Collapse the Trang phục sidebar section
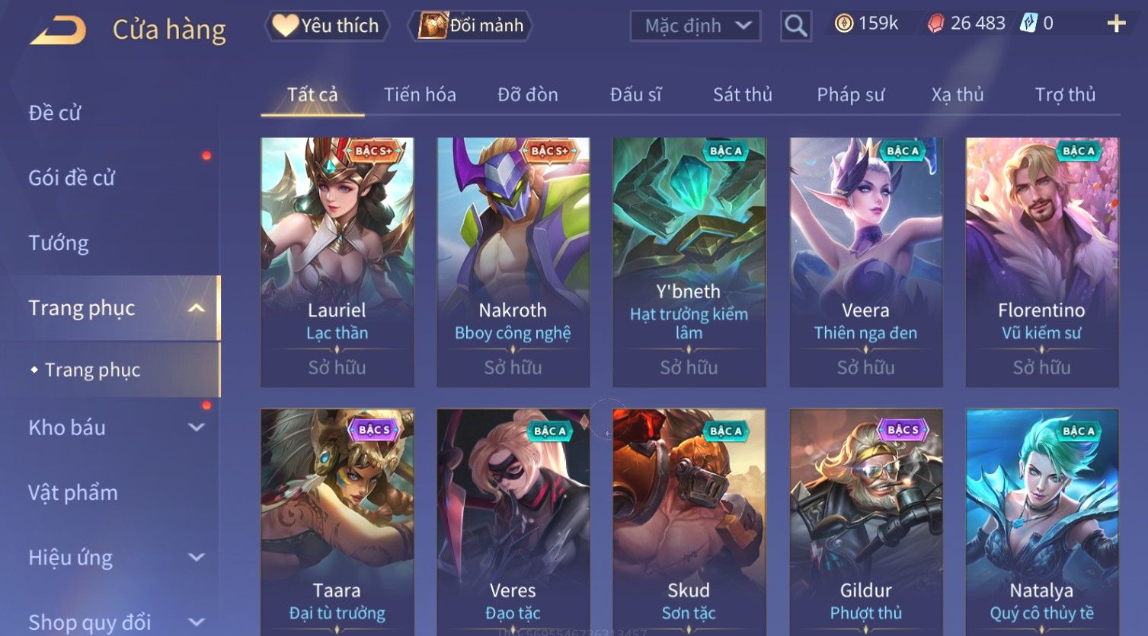 pyautogui.click(x=197, y=308)
